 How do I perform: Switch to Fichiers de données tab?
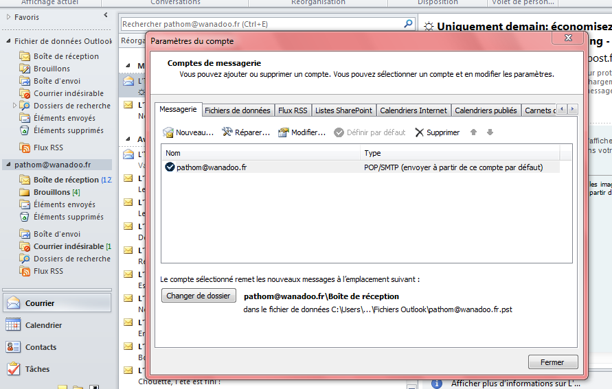(x=237, y=110)
